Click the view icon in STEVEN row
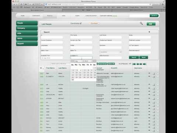This screenshot has width=177, height=133. 149,98
